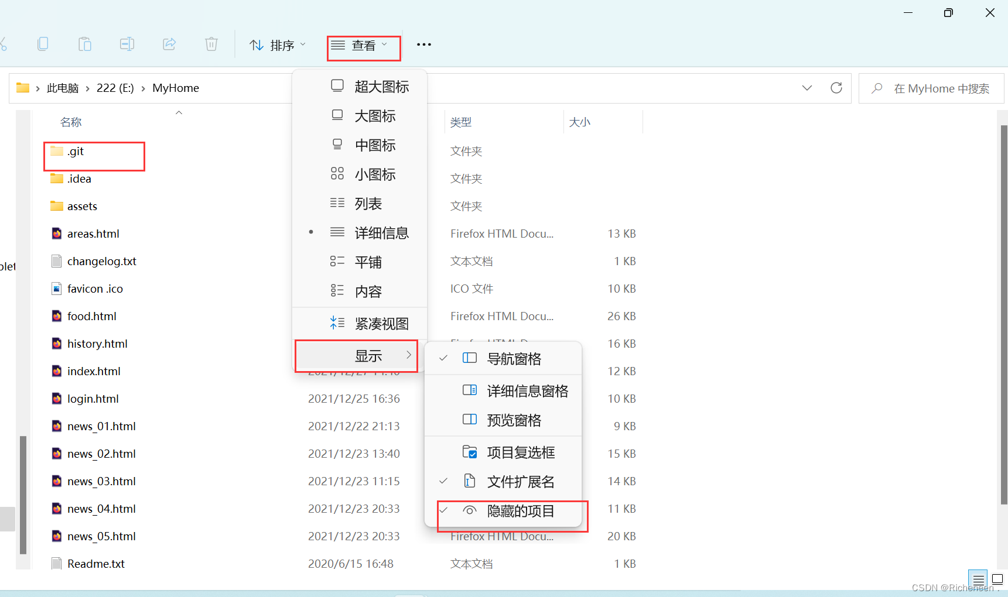Click the changelog.txt text file icon
The width and height of the screenshot is (1008, 597).
[57, 261]
